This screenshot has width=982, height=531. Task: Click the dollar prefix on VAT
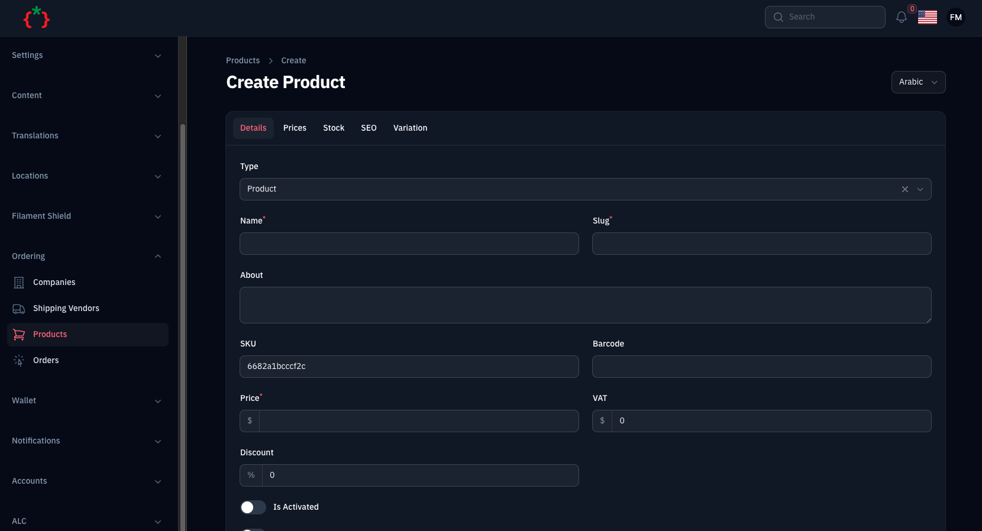click(x=602, y=421)
